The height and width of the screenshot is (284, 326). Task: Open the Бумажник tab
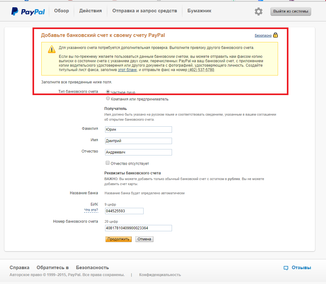[199, 11]
